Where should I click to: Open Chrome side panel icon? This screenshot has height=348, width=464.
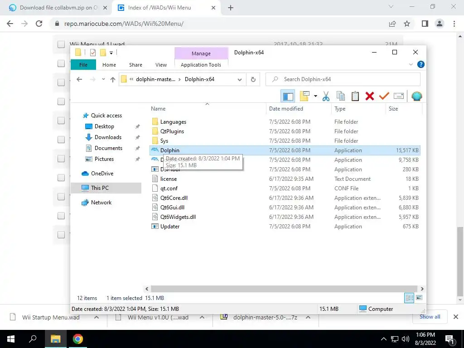(x=425, y=24)
